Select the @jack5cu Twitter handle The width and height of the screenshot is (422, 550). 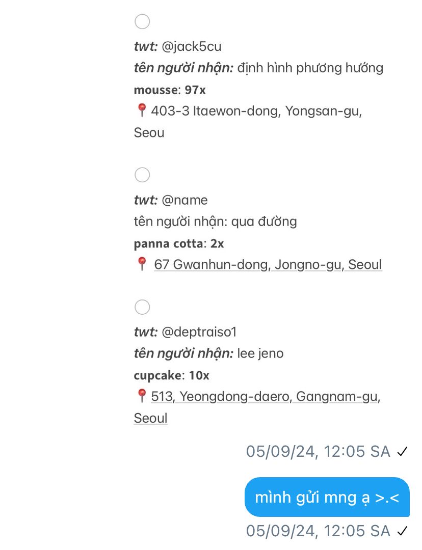191,47
